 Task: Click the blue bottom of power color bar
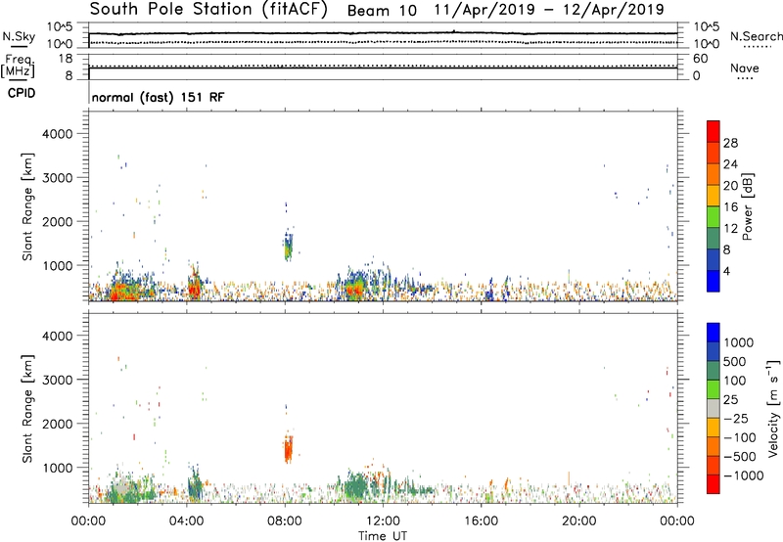[x=714, y=281]
